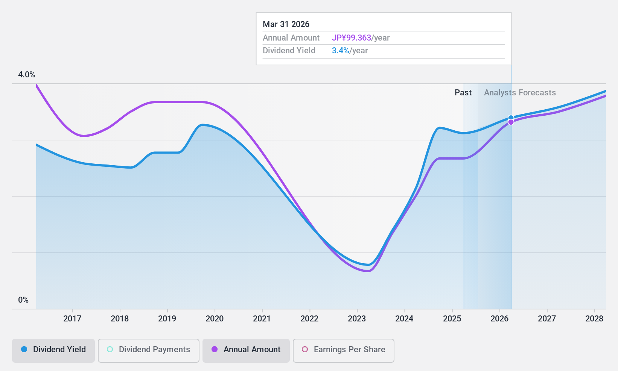The width and height of the screenshot is (618, 371).
Task: Click the Annual Amount tooltip row label
Action: pos(291,38)
